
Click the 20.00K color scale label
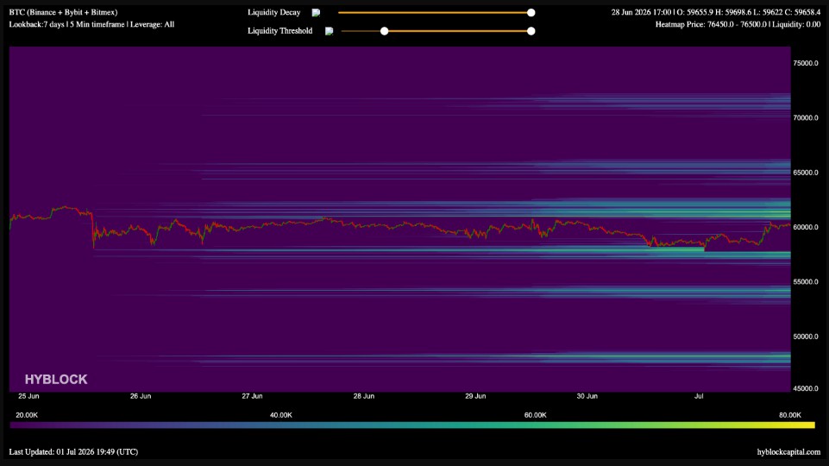(x=27, y=415)
